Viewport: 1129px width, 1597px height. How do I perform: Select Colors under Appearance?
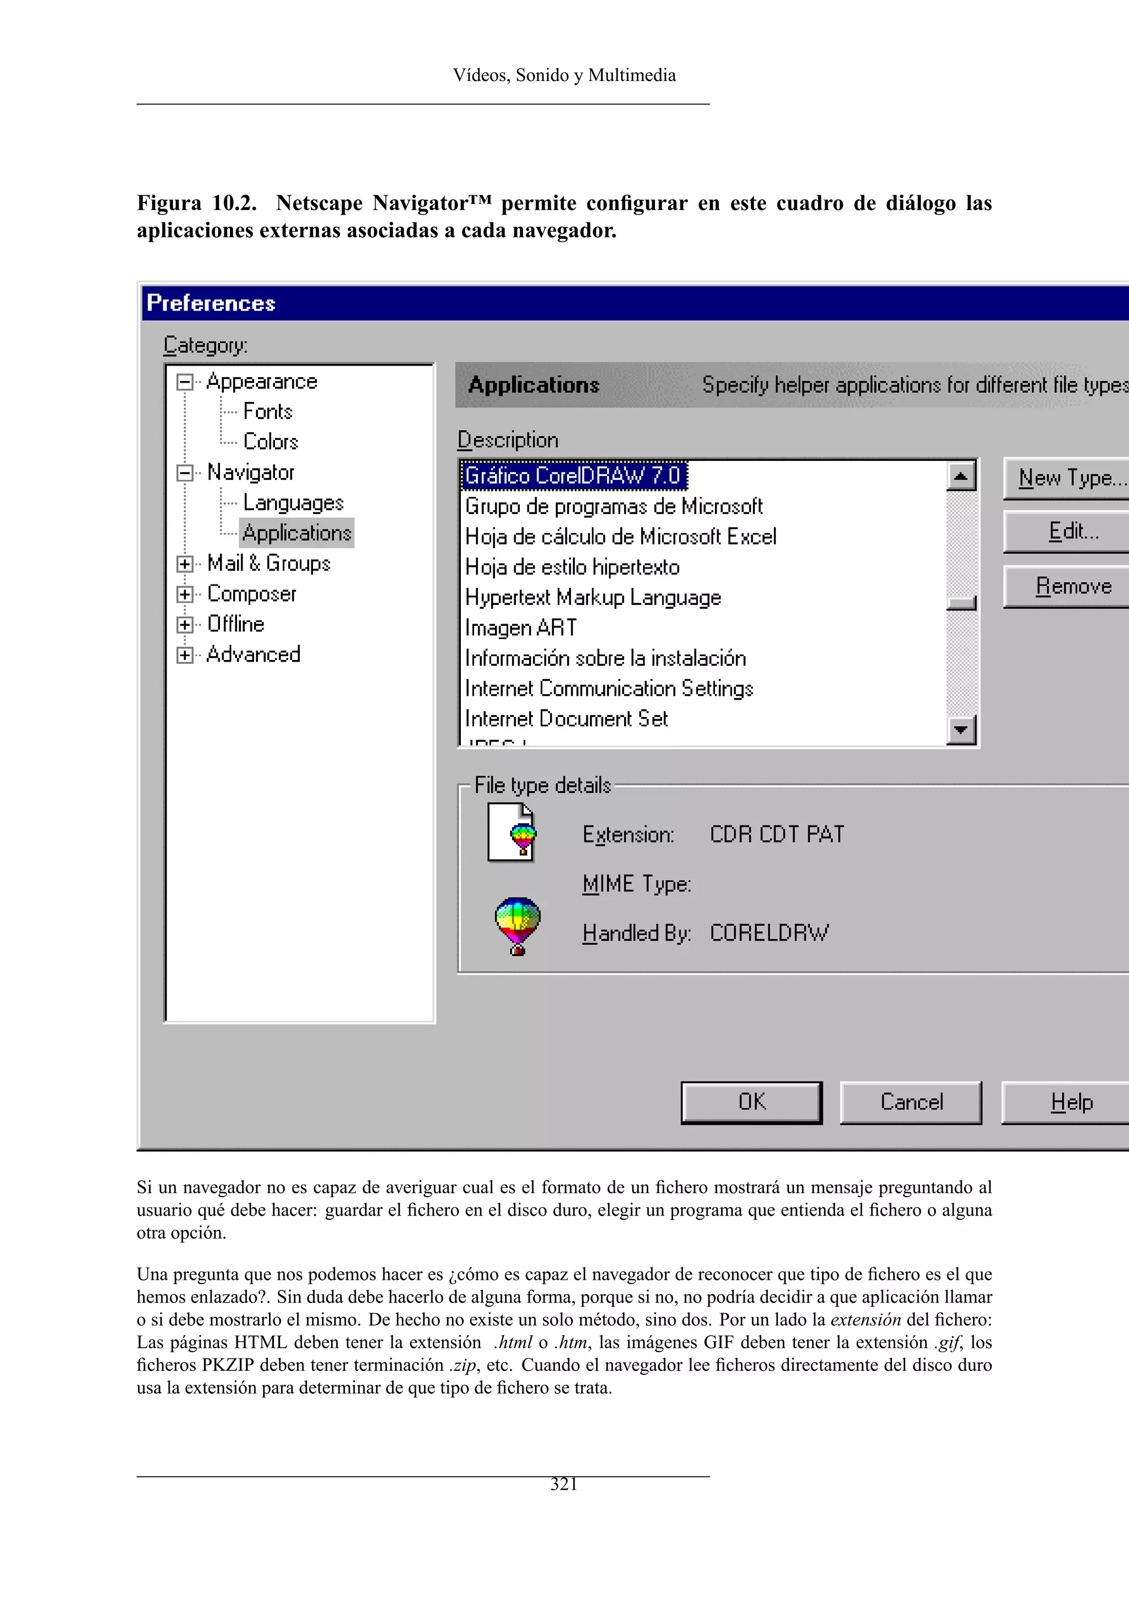pos(271,442)
